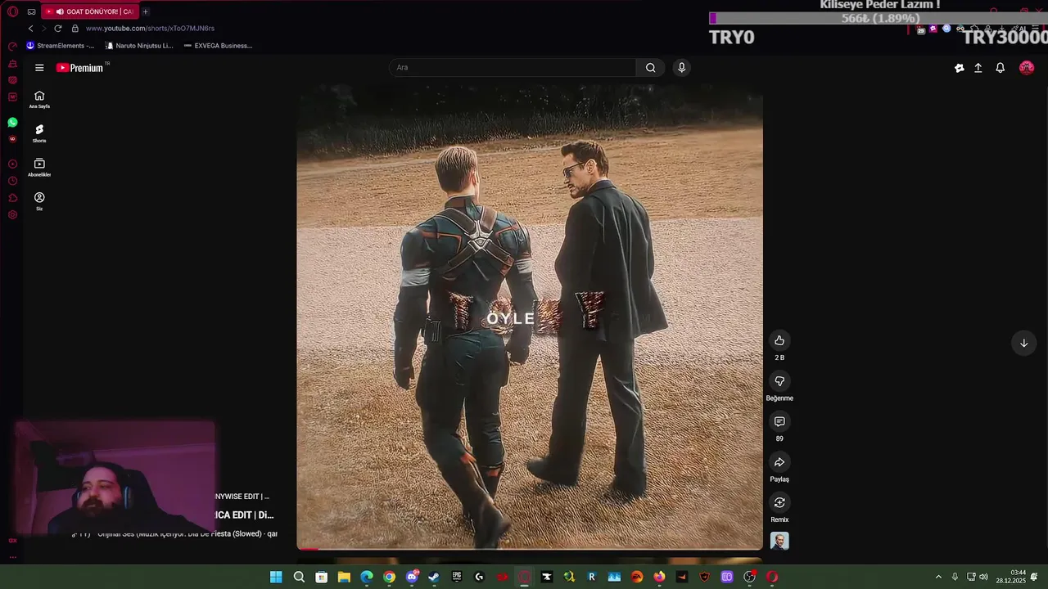Open Logitech G HUB from taskbar
Viewport: 1048px width, 589px height.
[479, 577]
